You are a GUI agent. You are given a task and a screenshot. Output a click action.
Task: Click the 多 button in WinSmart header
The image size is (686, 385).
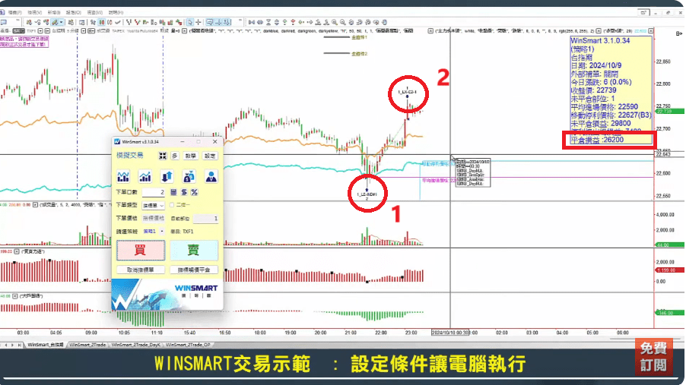(175, 156)
